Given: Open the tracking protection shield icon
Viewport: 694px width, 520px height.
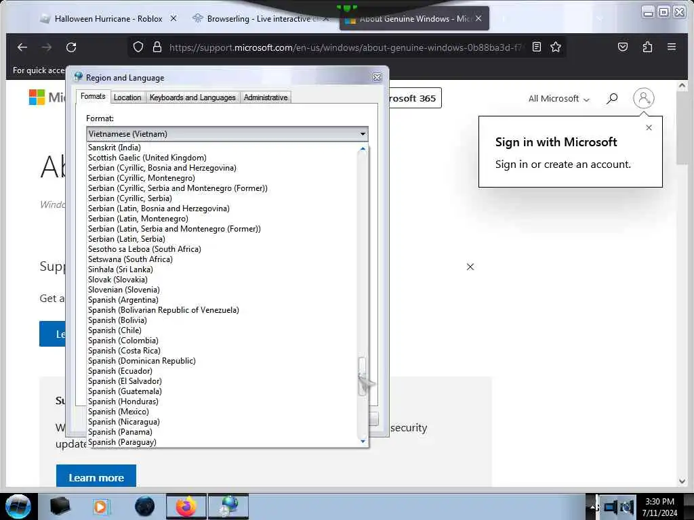Looking at the screenshot, I should (x=138, y=47).
